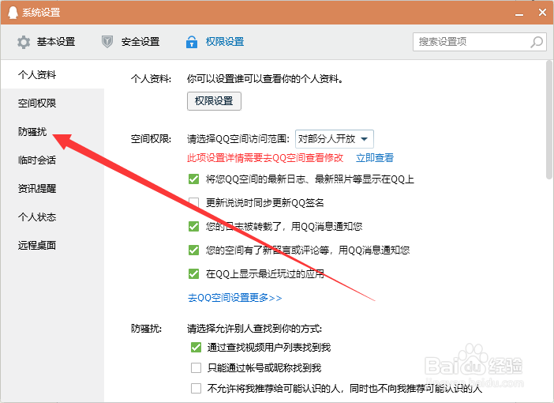The image size is (554, 403).
Task: Open the 基本设置 tab
Action: pyautogui.click(x=46, y=42)
